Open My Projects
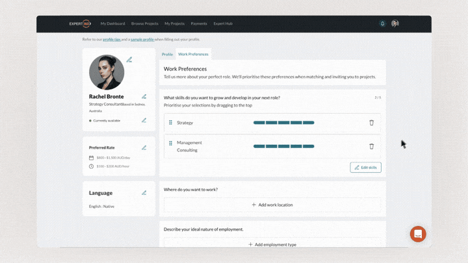The height and width of the screenshot is (263, 468). [x=175, y=23]
